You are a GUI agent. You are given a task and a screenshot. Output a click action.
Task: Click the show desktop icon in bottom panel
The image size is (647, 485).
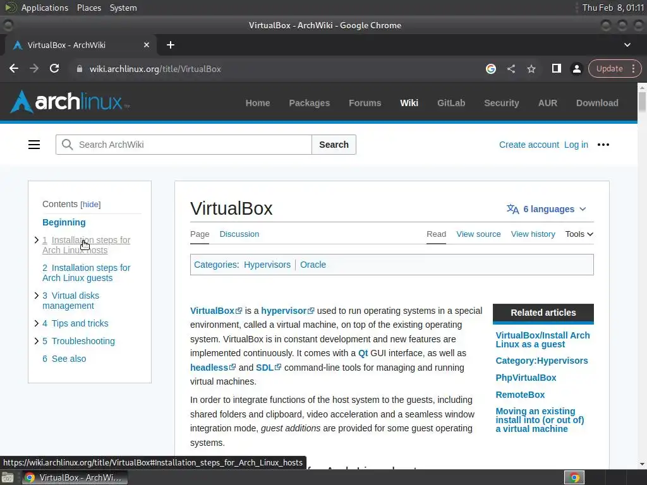click(7, 477)
